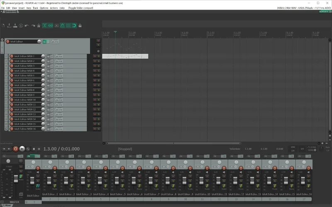This screenshot has width=332, height=207.
Task: Toggle the lock icon in the toolbar
Action: (80, 26)
